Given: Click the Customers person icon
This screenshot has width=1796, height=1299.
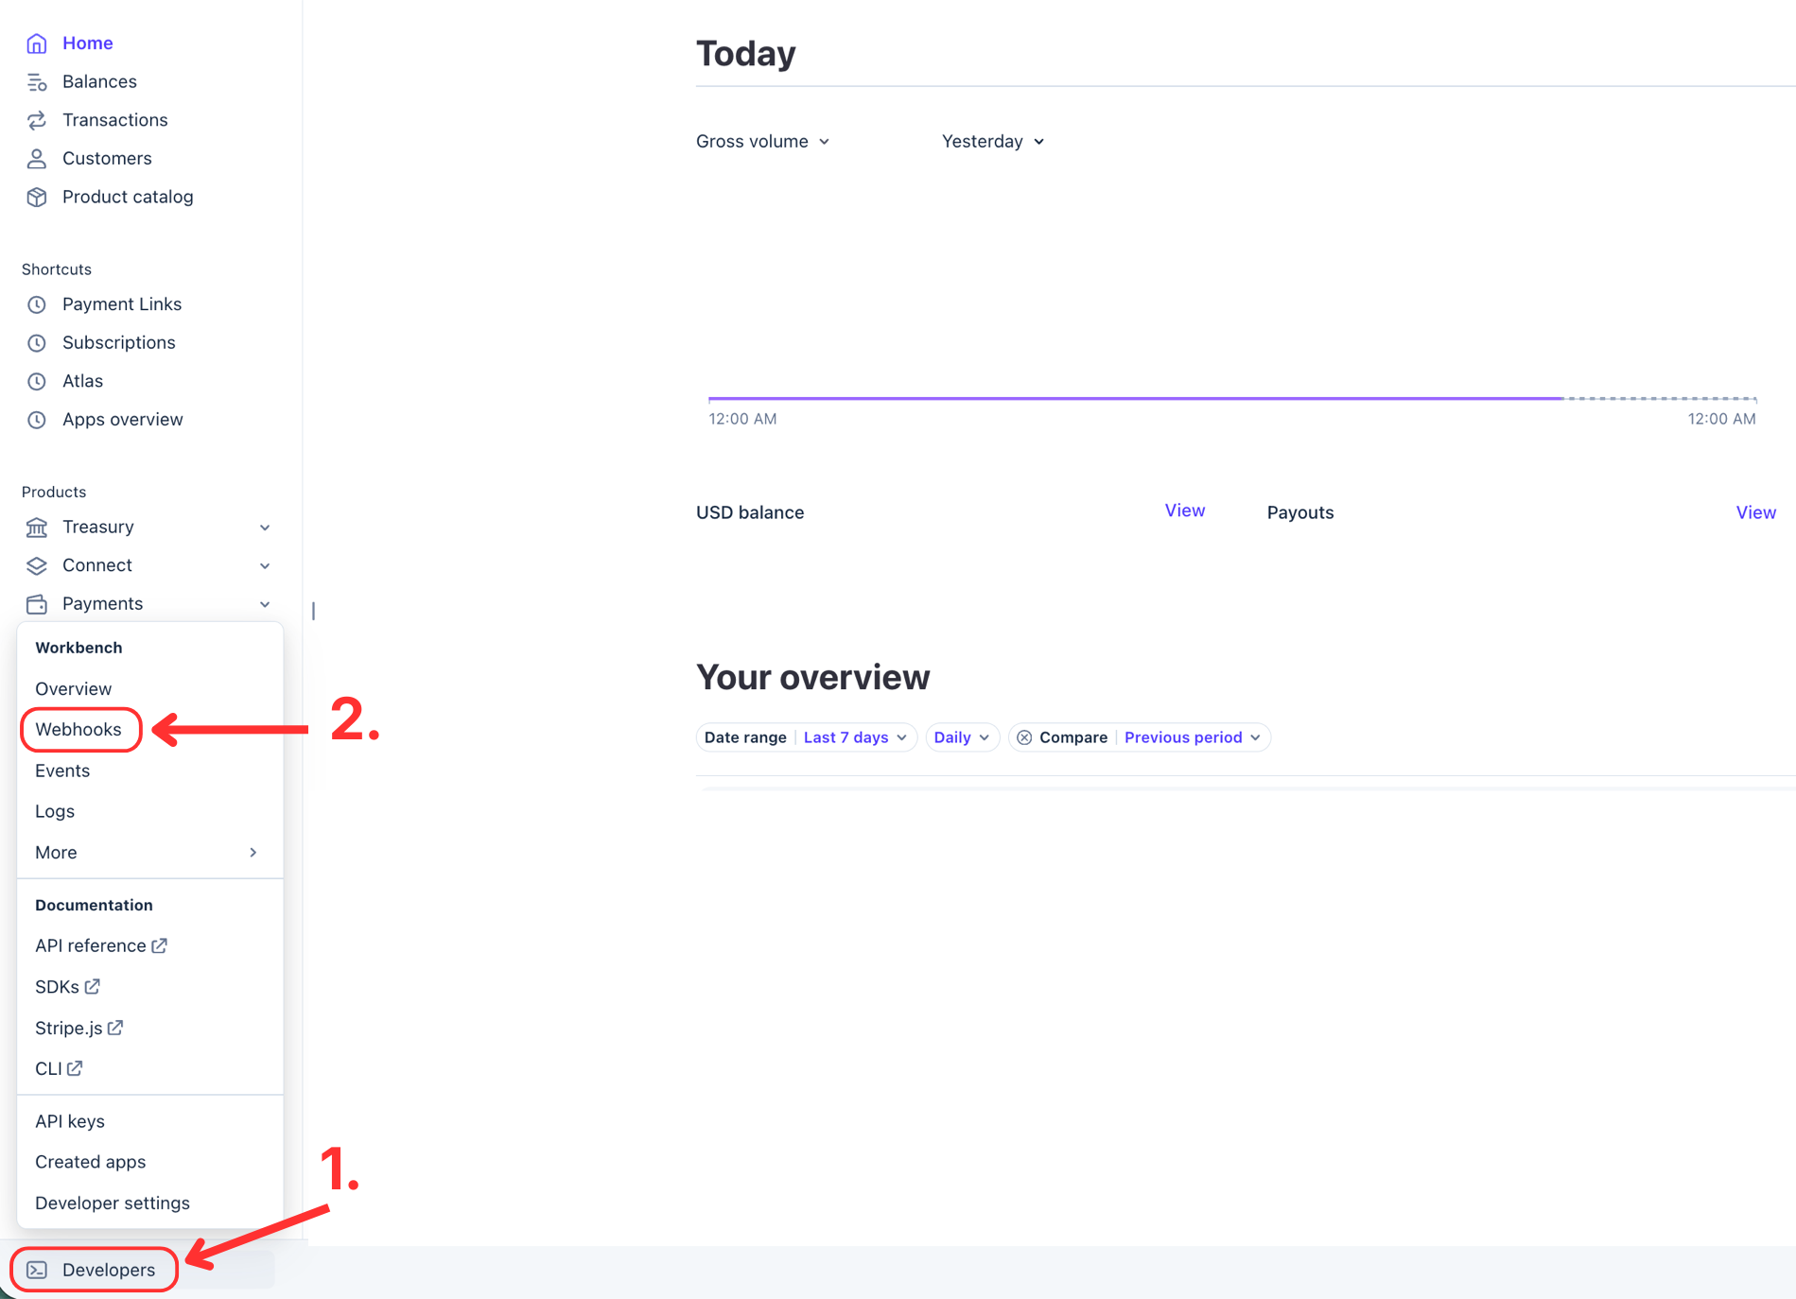Looking at the screenshot, I should 37,159.
